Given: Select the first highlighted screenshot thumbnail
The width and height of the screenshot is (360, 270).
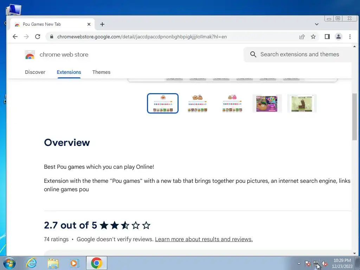Looking at the screenshot, I should [x=163, y=103].
